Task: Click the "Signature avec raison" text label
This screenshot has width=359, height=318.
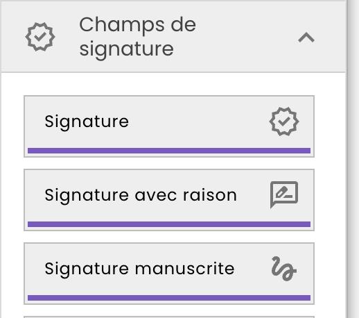Action: pos(141,195)
